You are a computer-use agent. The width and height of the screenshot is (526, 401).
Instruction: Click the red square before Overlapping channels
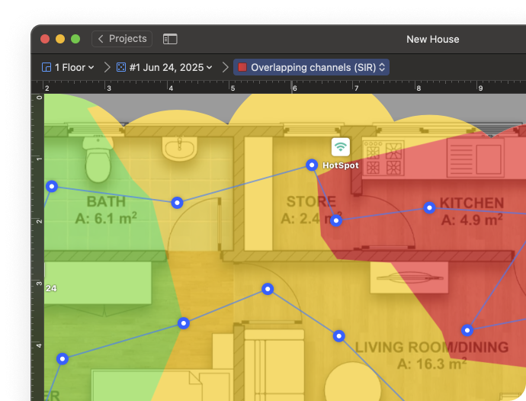coord(242,67)
